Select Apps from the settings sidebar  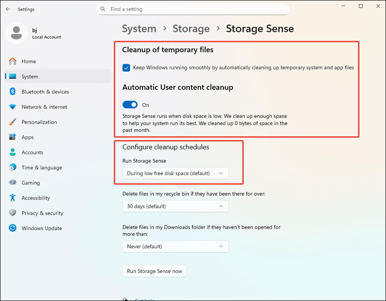(x=28, y=137)
